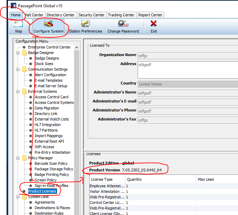Select Product Licenses in configuration menu

pos(42,191)
